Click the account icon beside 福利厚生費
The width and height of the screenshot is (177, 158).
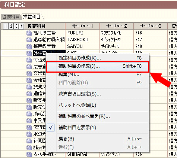point(29,33)
